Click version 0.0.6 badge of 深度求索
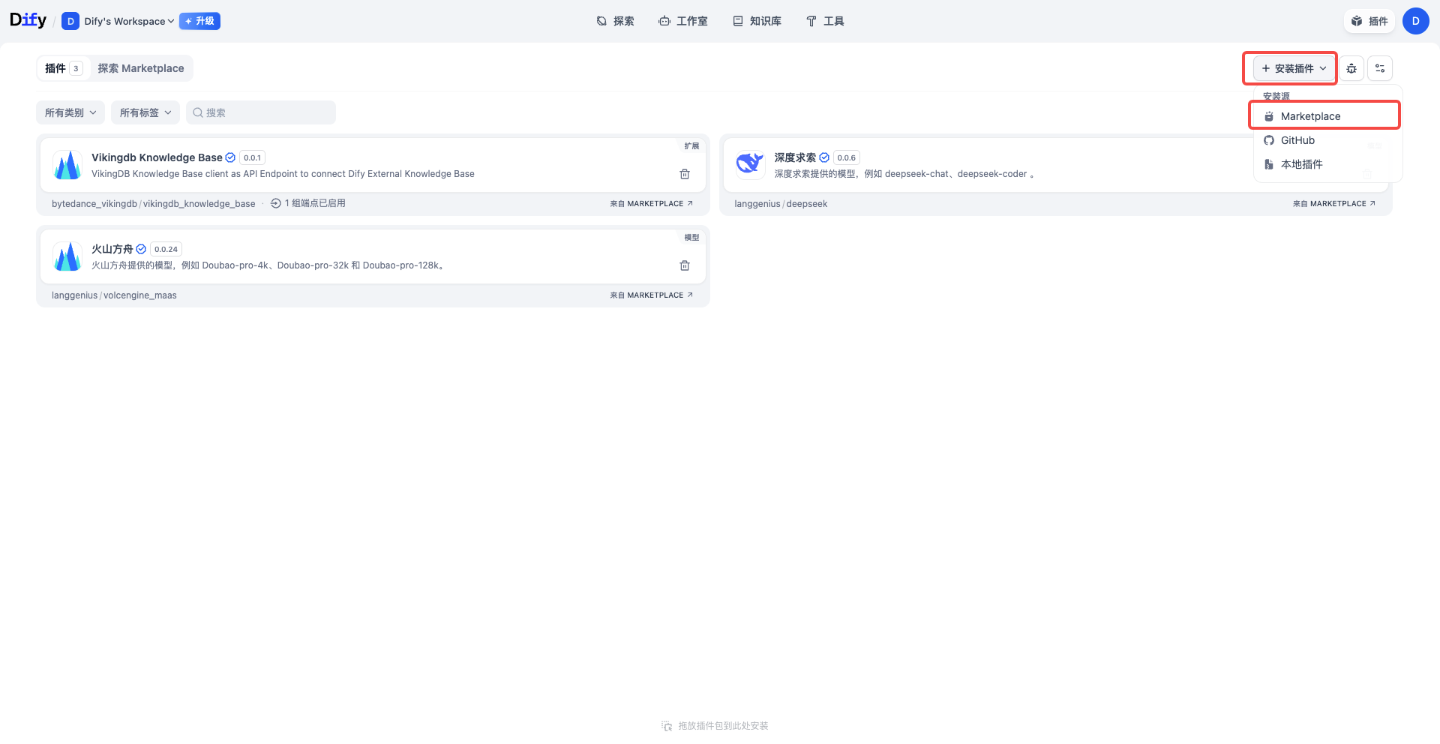 pos(846,157)
